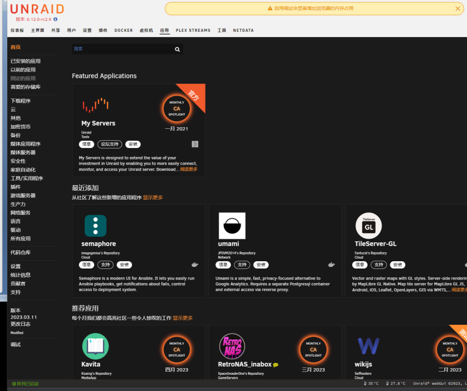Click the RetroNAS logo icon
Screen dimensions: 467x391
232,346
